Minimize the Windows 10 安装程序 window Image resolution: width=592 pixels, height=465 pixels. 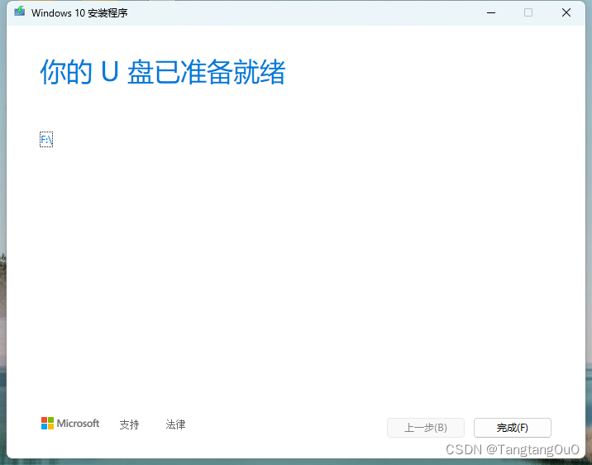tap(491, 13)
